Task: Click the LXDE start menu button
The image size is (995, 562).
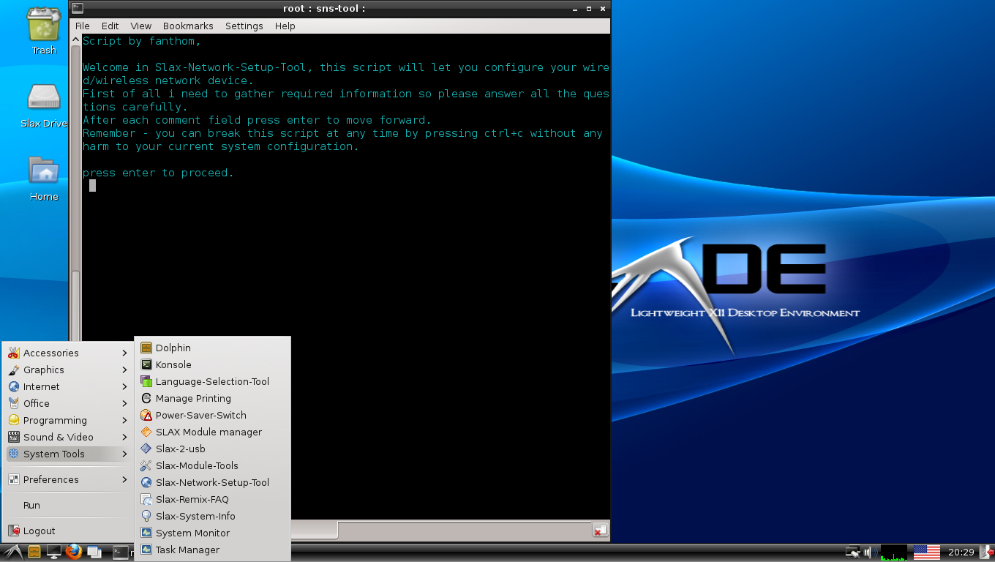Action: coord(12,552)
